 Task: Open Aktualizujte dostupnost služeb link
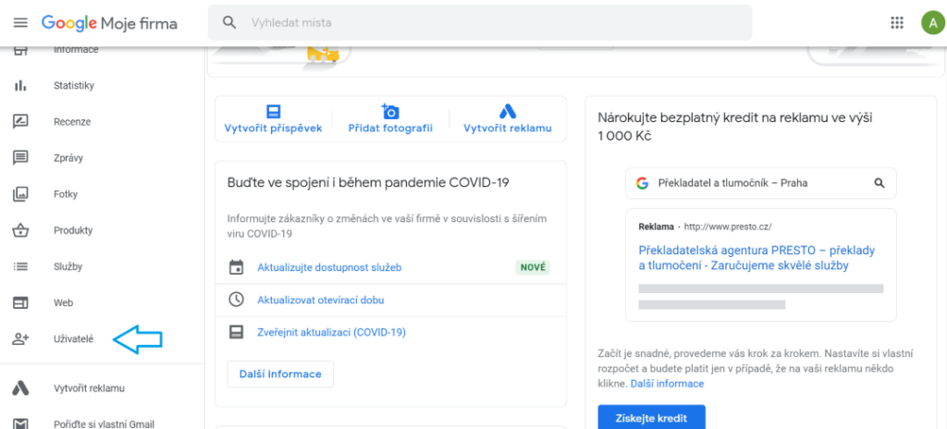pos(329,267)
